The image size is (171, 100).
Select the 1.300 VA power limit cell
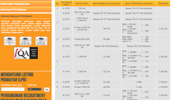click(x=82, y=57)
